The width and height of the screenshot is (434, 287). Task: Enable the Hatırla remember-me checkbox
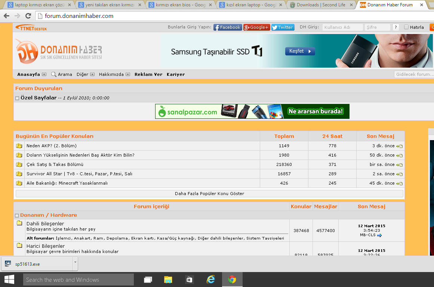click(x=406, y=27)
